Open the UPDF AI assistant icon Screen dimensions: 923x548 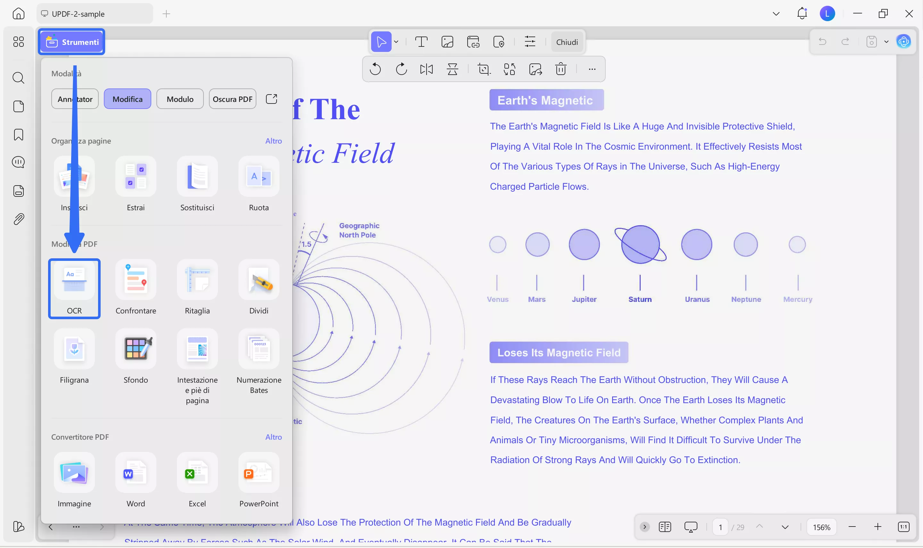pos(903,41)
